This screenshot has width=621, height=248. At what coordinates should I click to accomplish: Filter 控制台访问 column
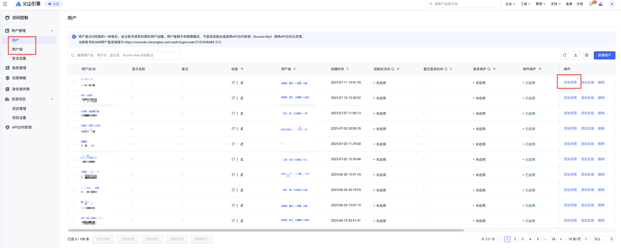(398, 69)
